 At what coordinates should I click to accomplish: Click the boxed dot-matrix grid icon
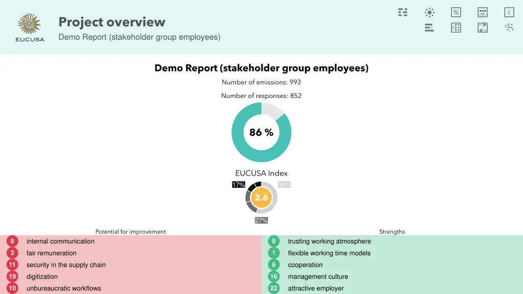456,28
